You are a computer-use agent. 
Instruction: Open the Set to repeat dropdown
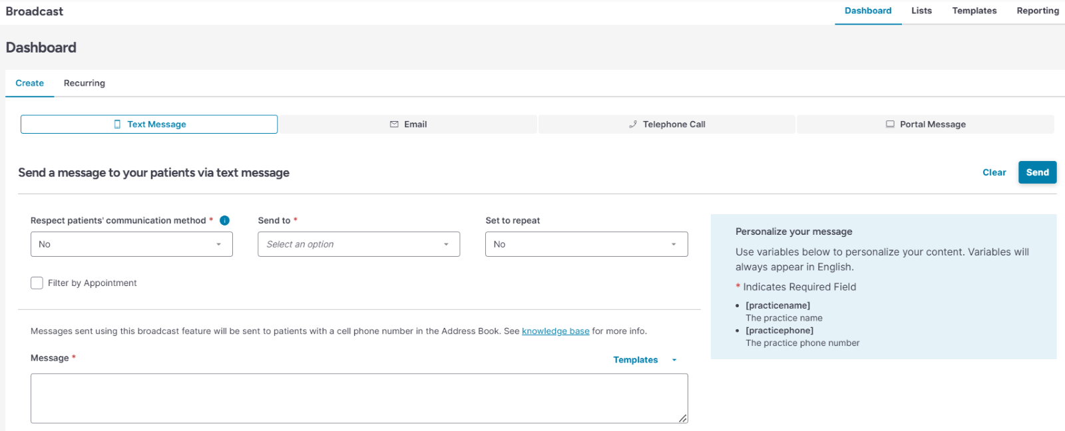[x=586, y=244]
